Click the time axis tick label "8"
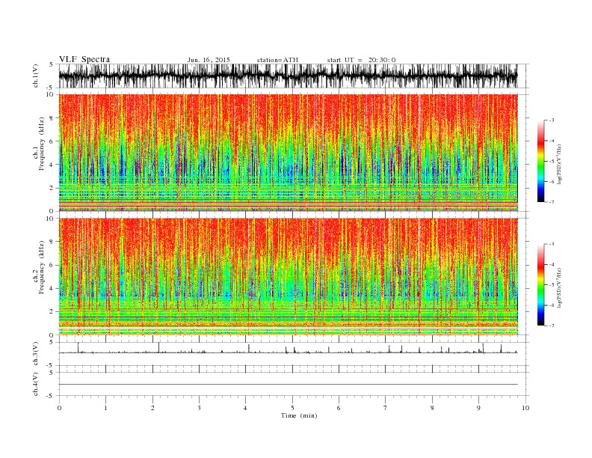This screenshot has width=592, height=458. tap(432, 408)
